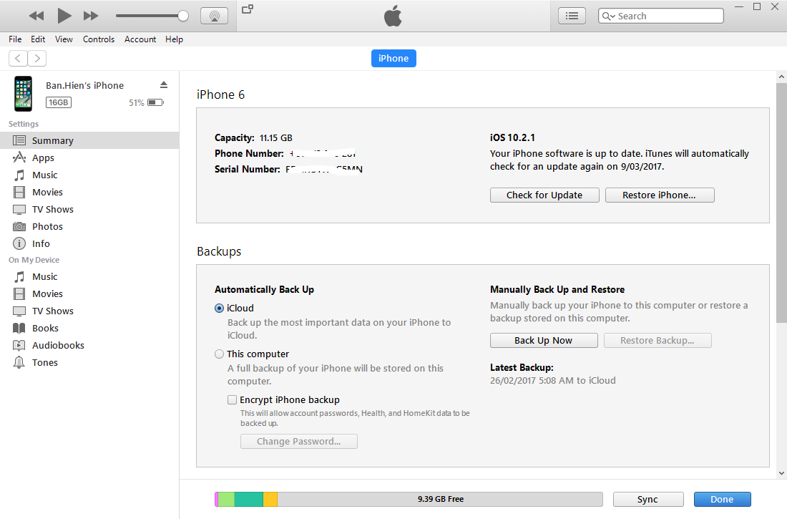Open Movies under Settings
The image size is (787, 519).
pyautogui.click(x=89, y=192)
